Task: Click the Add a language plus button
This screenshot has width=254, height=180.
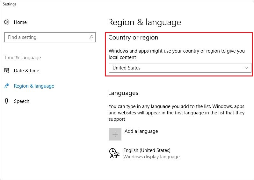Action: (115, 134)
